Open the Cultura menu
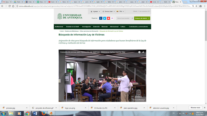The width and height of the screenshot is (207, 116). (x=123, y=27)
